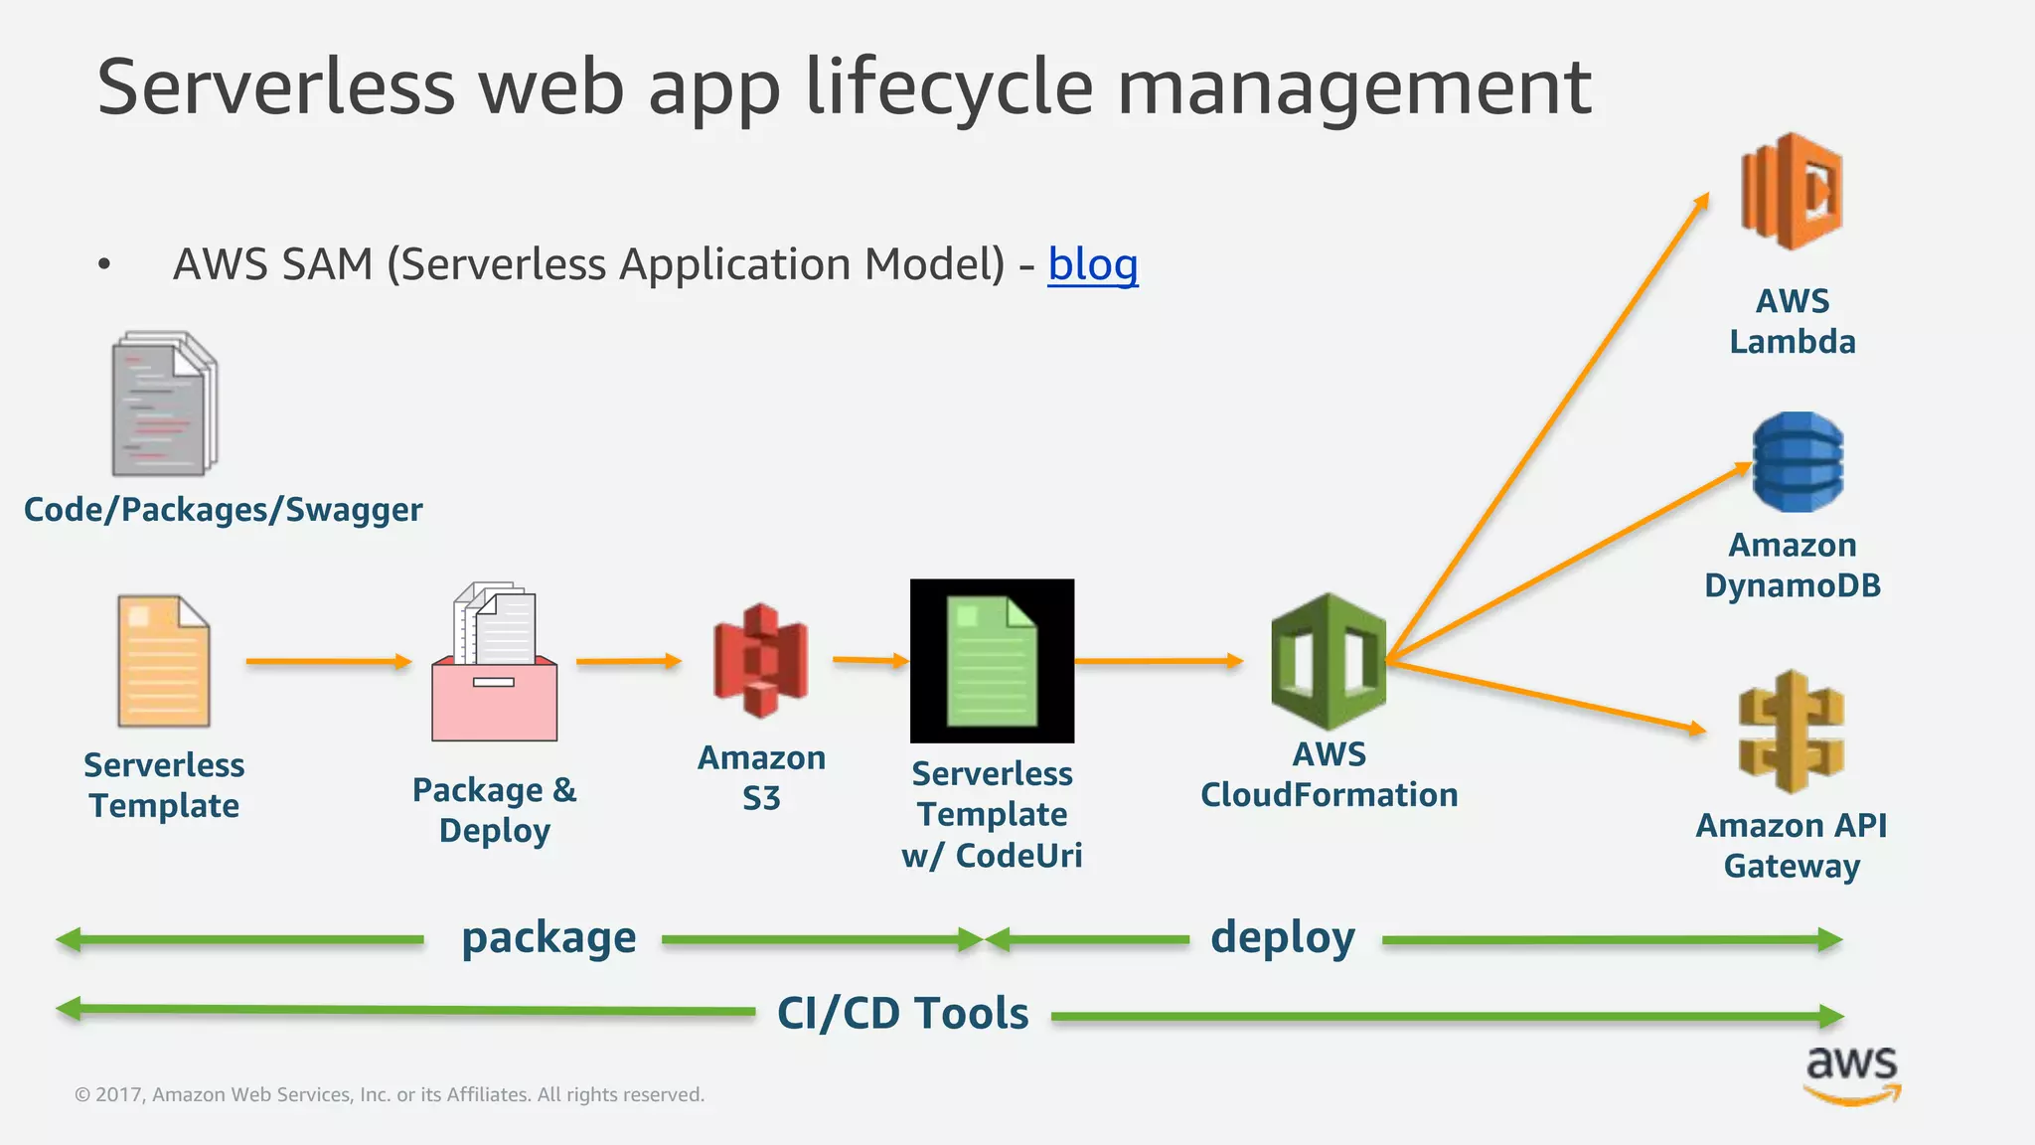Select the AWS CloudFormation green icon
Viewport: 2035px width, 1145px height.
pyautogui.click(x=1329, y=661)
